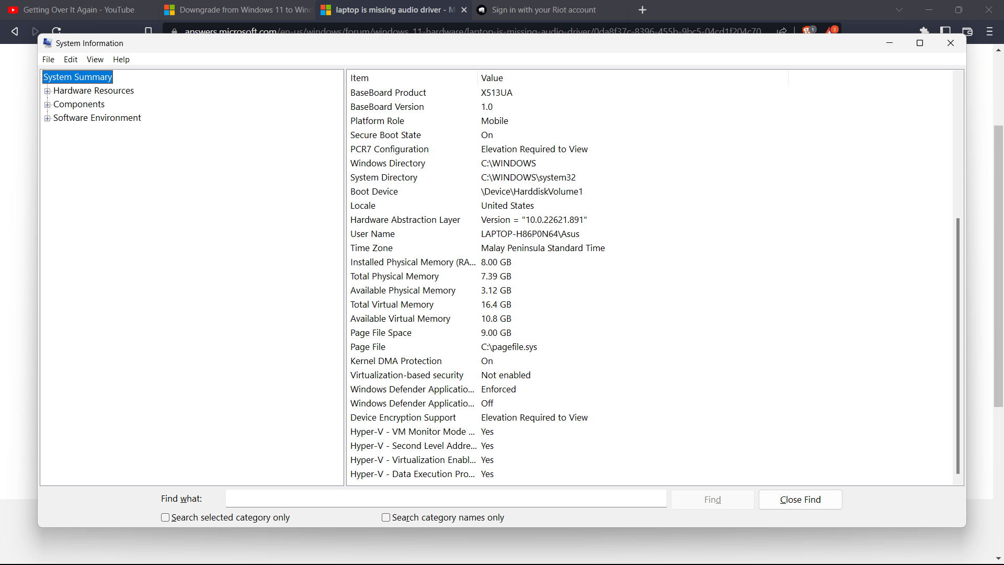Click the browser address bar URL
The width and height of the screenshot is (1004, 565).
tap(473, 31)
